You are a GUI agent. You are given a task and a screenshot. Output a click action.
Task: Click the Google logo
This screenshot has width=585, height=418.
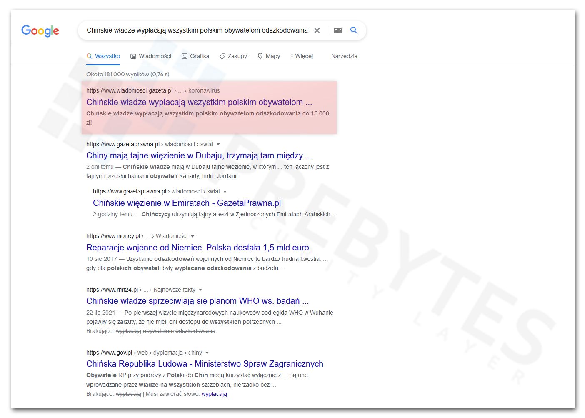point(40,30)
